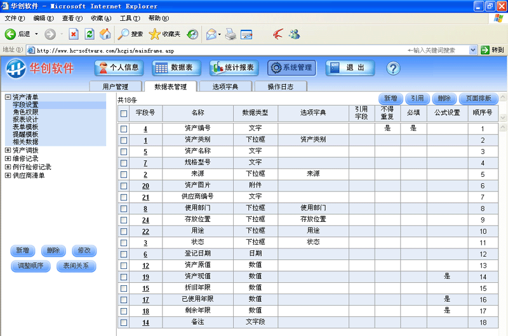Click the 页面排版 button

(x=478, y=99)
